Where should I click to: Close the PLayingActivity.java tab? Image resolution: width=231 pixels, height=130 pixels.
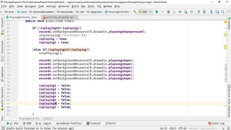pyautogui.click(x=39, y=17)
